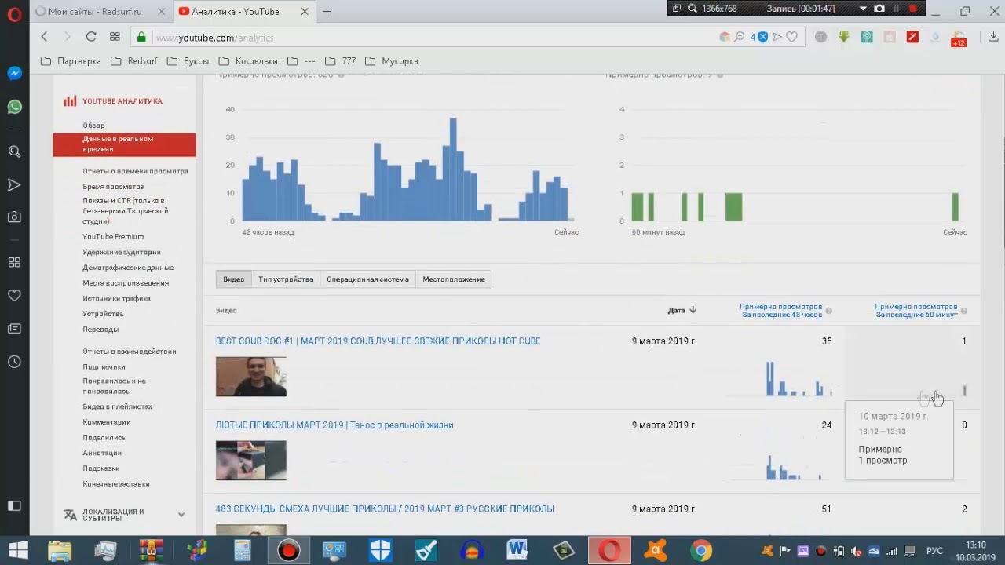1005x565 pixels.
Task: Open the sidebar search icon
Action: (14, 151)
